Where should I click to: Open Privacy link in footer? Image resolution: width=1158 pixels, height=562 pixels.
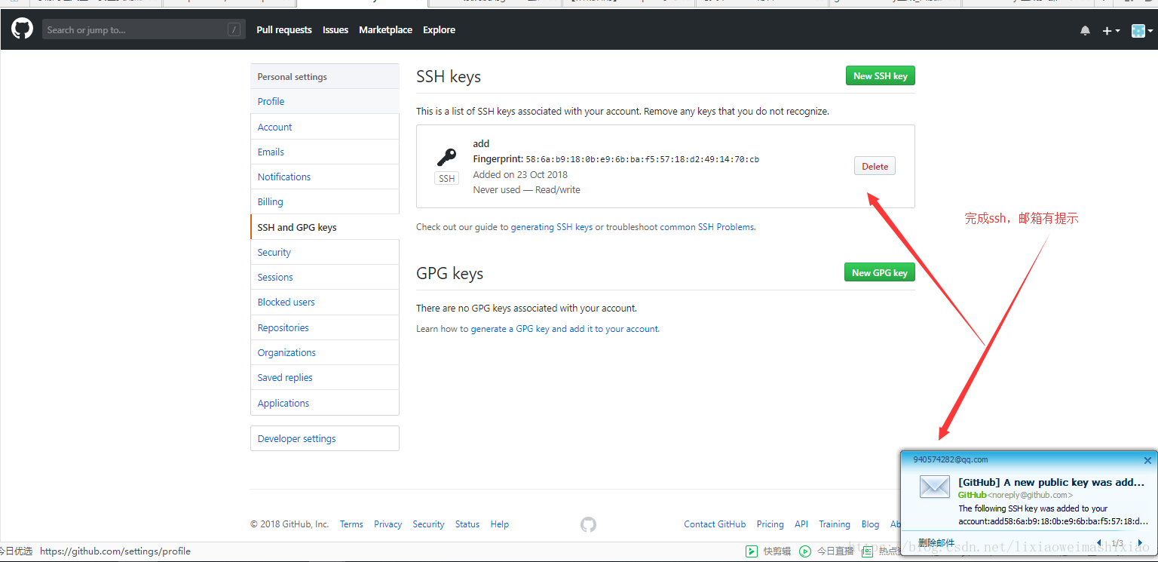tap(388, 524)
